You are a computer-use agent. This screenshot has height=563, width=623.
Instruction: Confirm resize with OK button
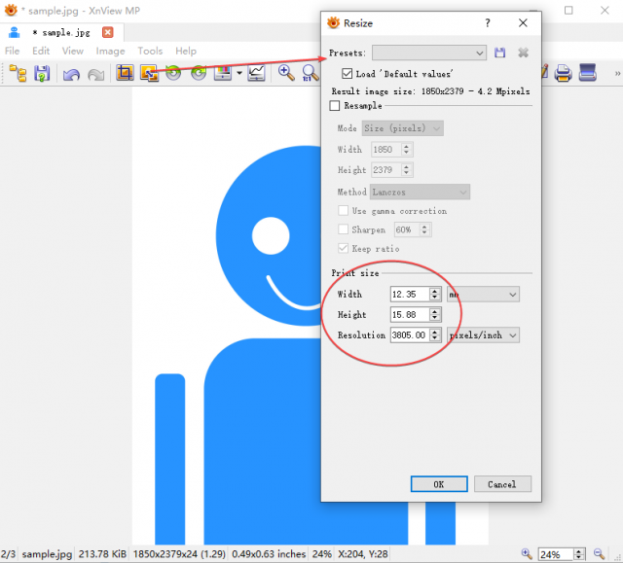439,484
